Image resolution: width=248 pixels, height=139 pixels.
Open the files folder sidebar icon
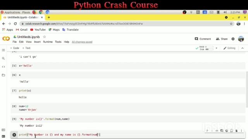click(x=3, y=75)
